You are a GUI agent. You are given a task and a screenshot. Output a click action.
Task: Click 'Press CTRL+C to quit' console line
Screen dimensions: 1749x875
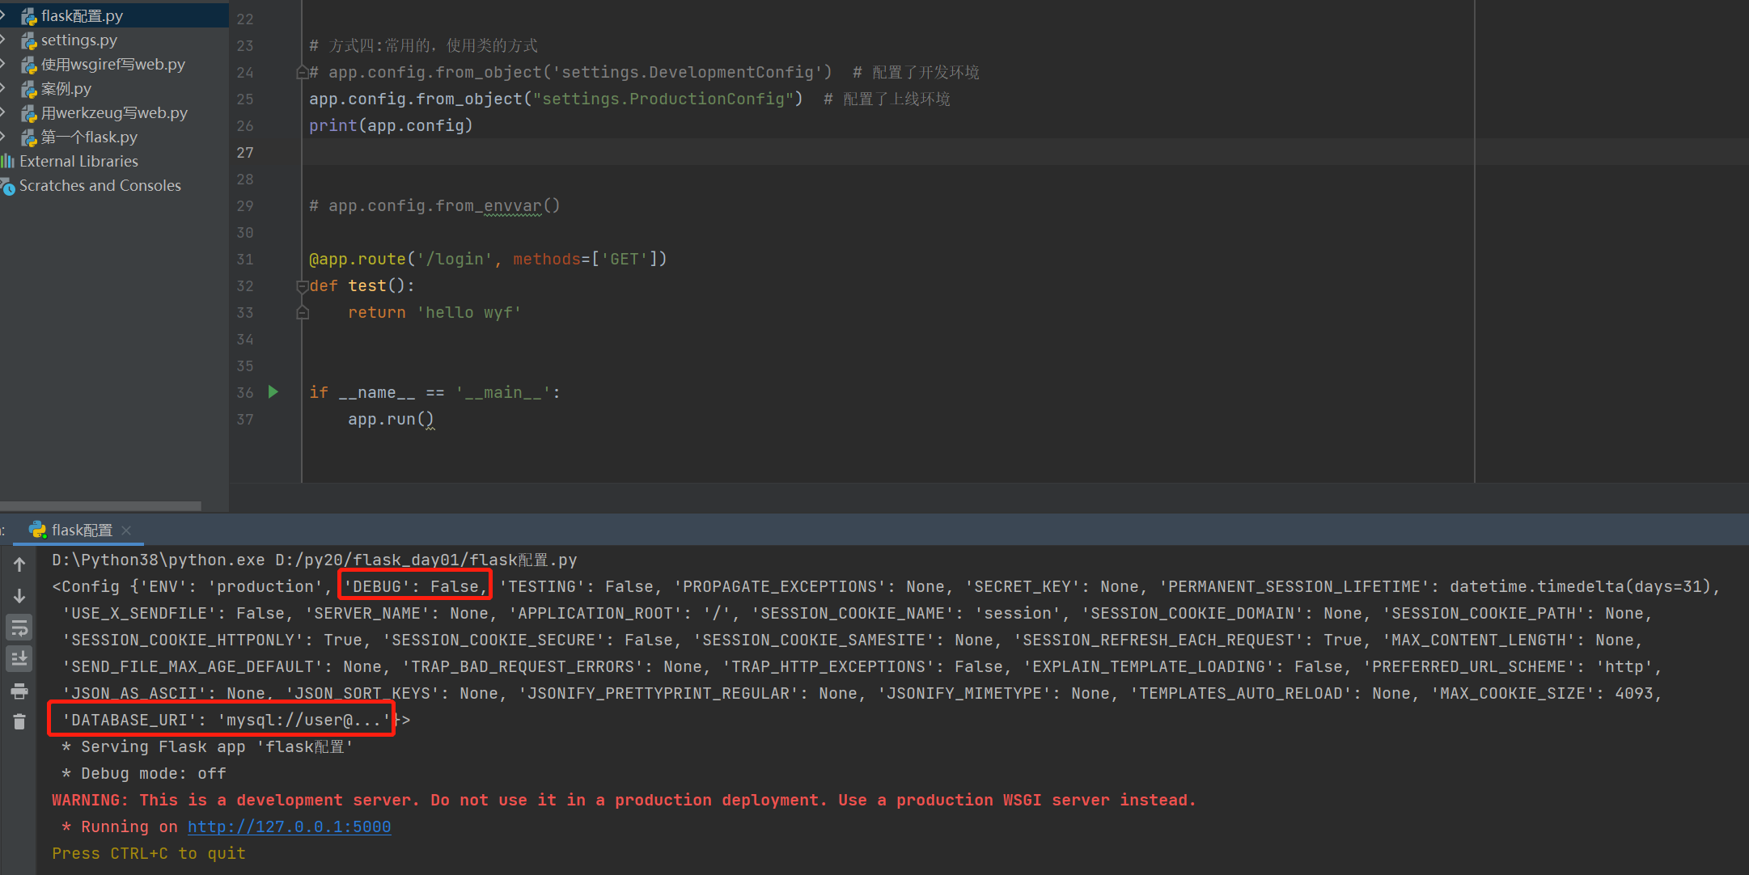[149, 853]
